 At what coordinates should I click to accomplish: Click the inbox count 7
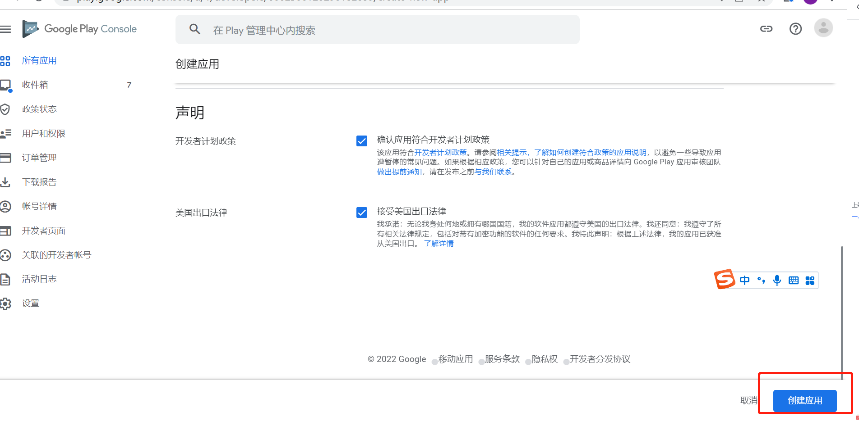(129, 85)
